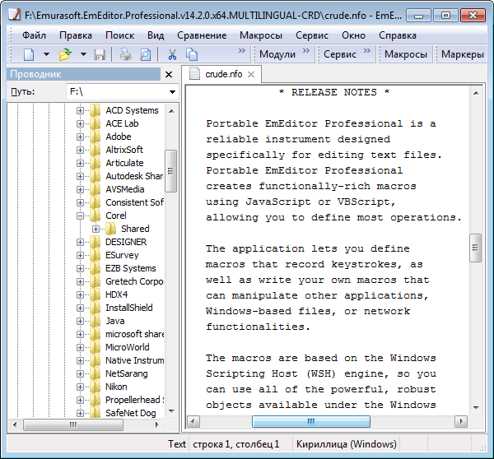
Task: Click the Open folder toolbar icon
Action: click(x=65, y=54)
